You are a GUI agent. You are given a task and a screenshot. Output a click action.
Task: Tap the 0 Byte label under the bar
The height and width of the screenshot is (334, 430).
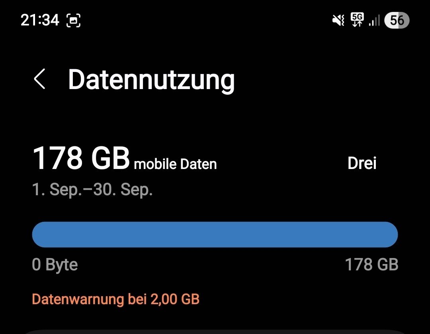[55, 264]
